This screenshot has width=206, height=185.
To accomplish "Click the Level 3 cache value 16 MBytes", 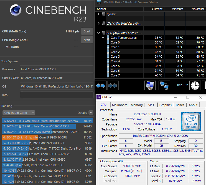I will tap(176, 181).
